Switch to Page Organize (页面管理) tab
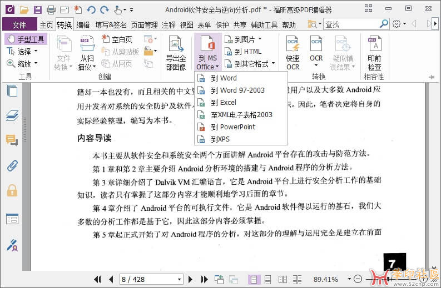Screen dimensions: 441x288 click(144, 25)
